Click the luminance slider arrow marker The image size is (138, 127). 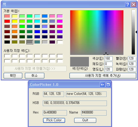click(x=136, y=32)
